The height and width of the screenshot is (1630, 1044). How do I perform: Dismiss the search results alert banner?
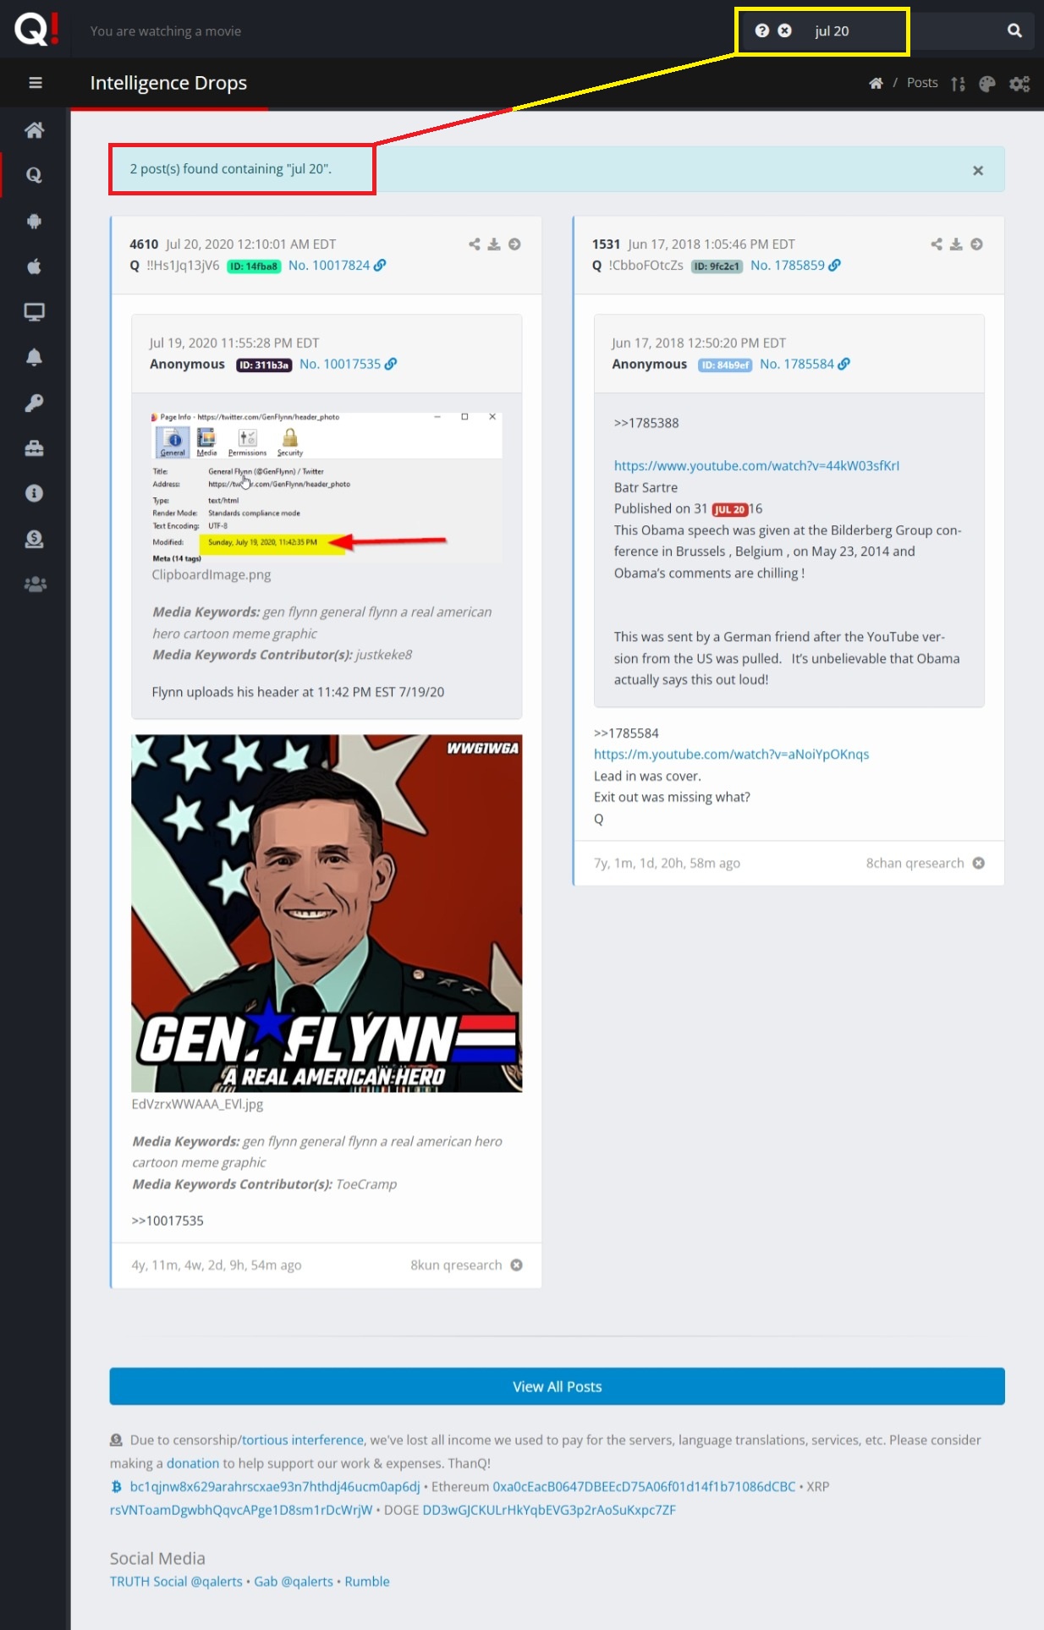coord(978,170)
